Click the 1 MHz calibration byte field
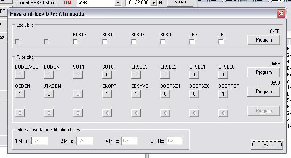The width and height of the screenshot is (291, 158). pyautogui.click(x=39, y=141)
